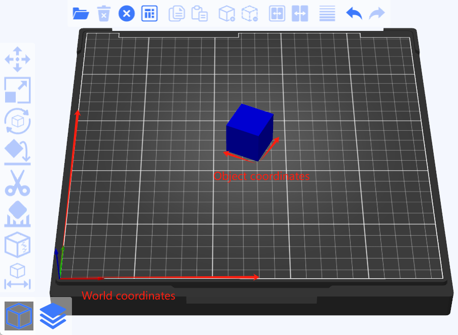
Task: Select the Move tool
Action: point(17,59)
